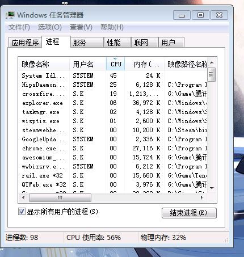Viewport: 244px width, 257px height.
Task: Click memory value 36,972 K
Action: pyautogui.click(x=146, y=103)
